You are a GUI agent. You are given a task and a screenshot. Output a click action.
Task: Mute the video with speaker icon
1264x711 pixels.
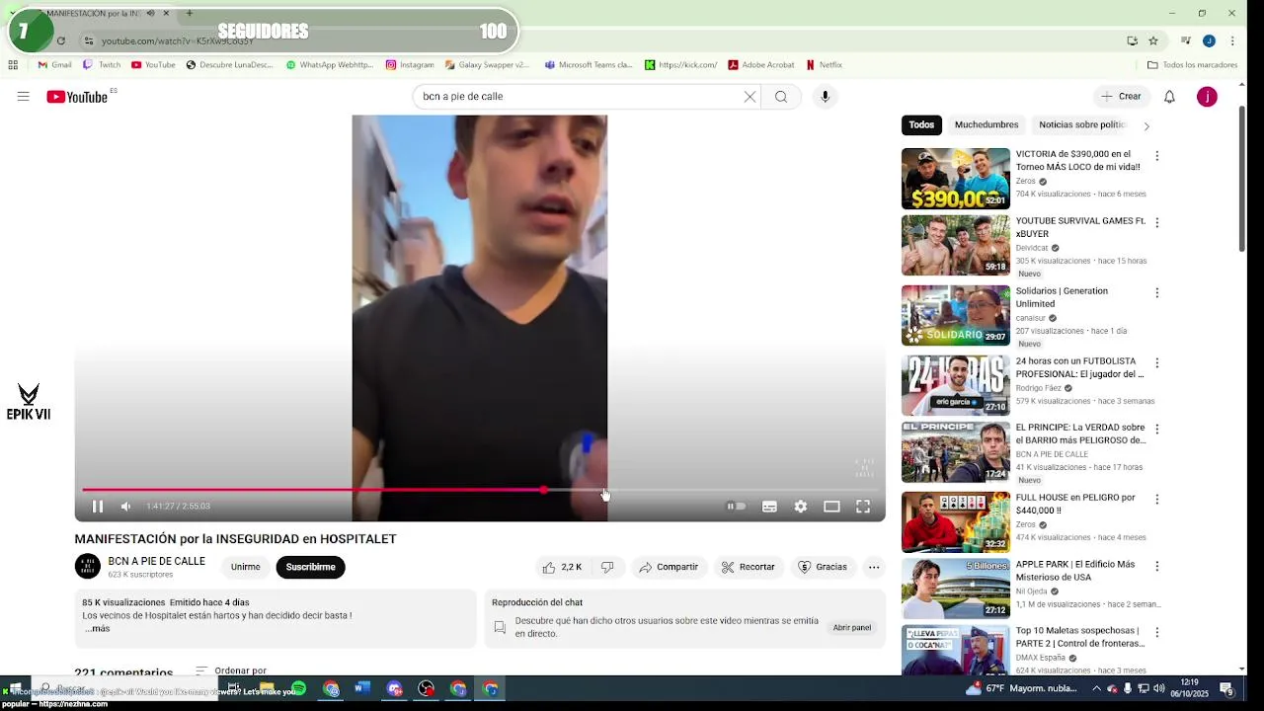[x=126, y=507]
